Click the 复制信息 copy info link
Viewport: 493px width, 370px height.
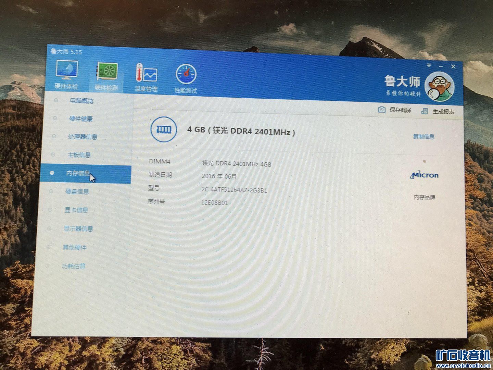pyautogui.click(x=424, y=137)
